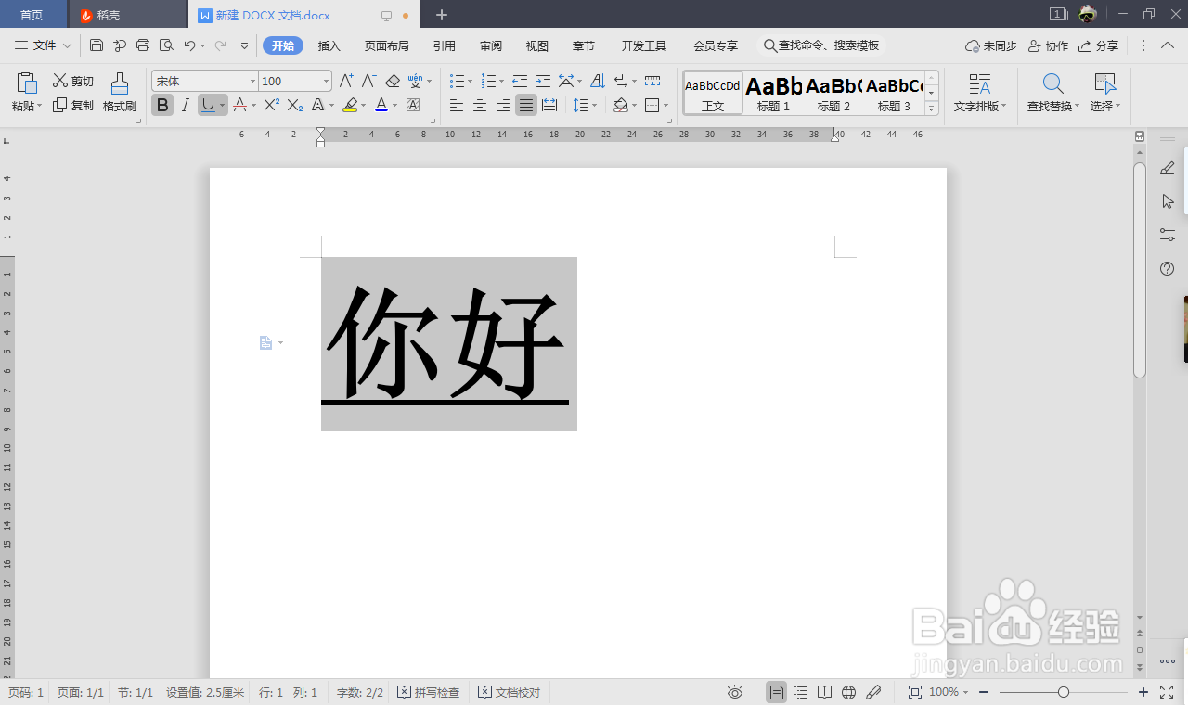Click the 未同步 sync status button
The width and height of the screenshot is (1188, 705).
tap(991, 45)
